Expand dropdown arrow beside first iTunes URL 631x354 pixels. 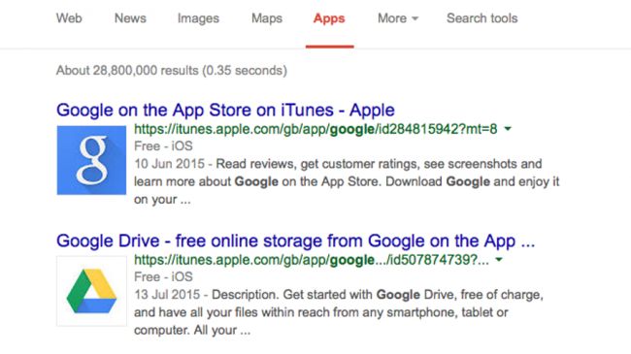(508, 129)
